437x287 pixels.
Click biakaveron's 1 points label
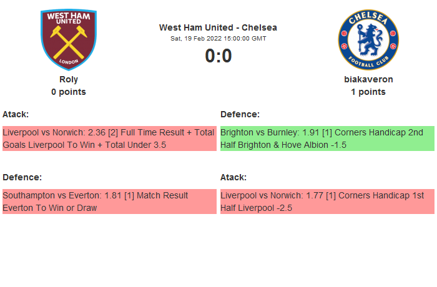pos(368,92)
